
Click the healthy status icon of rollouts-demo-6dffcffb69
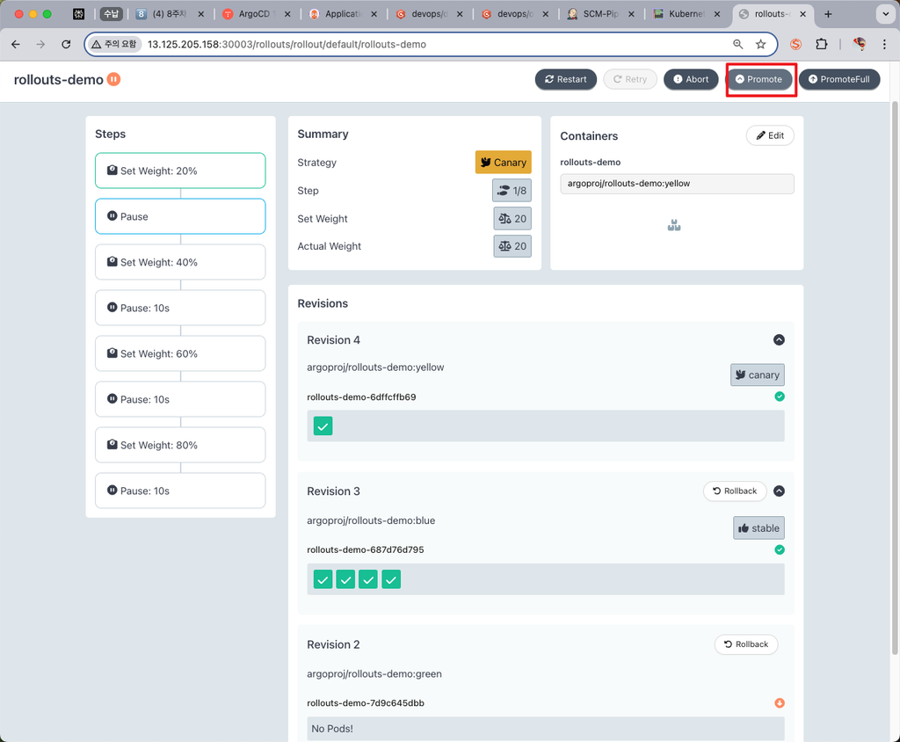click(780, 396)
